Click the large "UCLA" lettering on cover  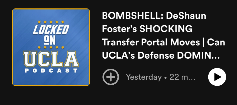click(51, 59)
